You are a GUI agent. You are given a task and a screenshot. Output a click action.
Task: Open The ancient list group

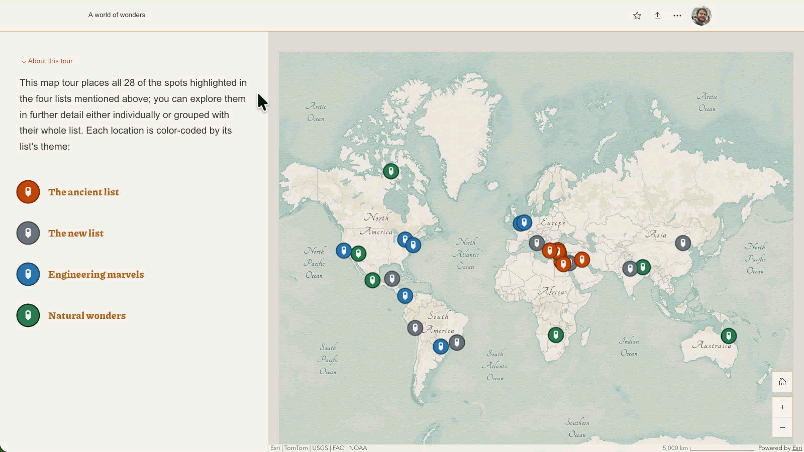pos(83,192)
